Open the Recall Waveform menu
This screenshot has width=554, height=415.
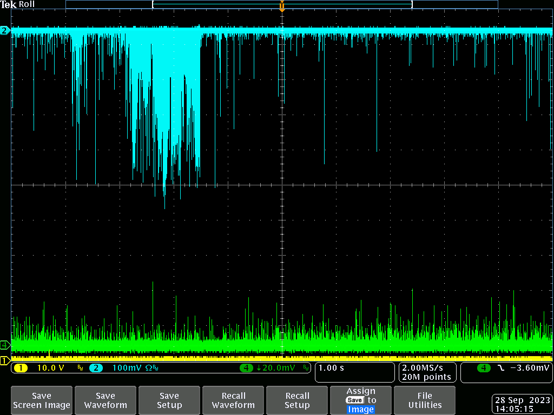(233, 400)
